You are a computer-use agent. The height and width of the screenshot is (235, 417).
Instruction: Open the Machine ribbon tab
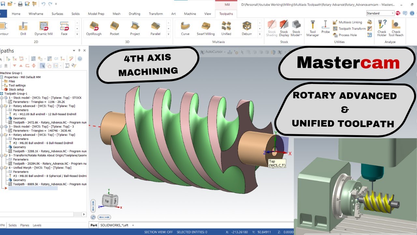point(190,14)
